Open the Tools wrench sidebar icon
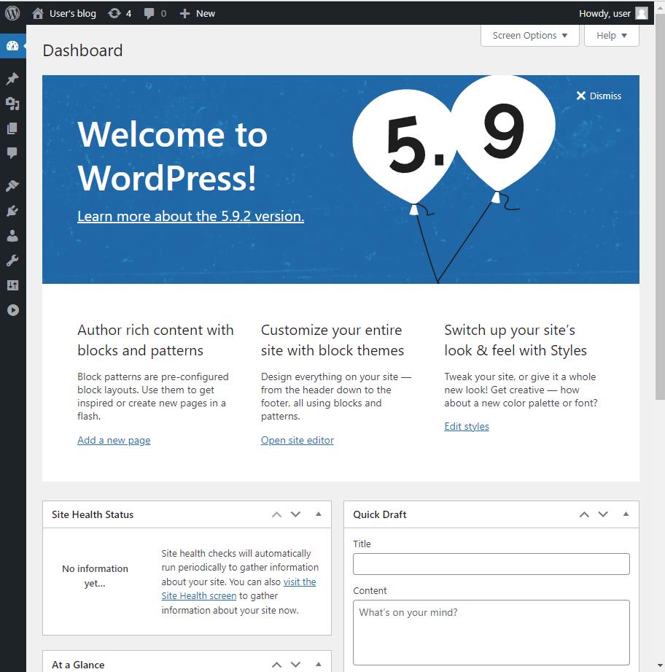 (12, 260)
